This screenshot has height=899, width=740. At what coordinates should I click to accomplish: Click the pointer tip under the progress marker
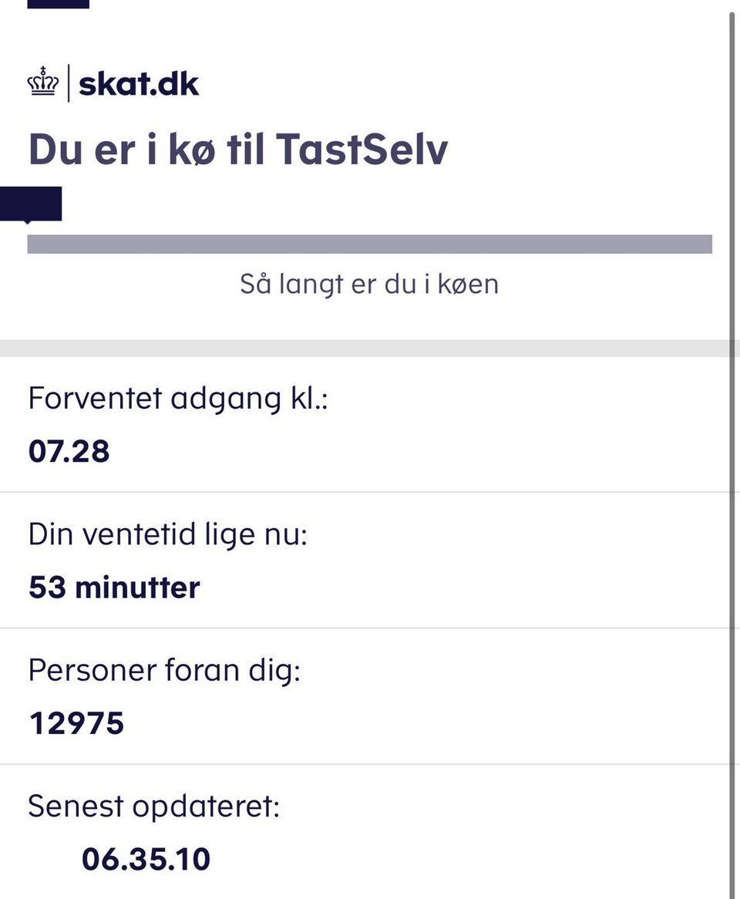[28, 222]
